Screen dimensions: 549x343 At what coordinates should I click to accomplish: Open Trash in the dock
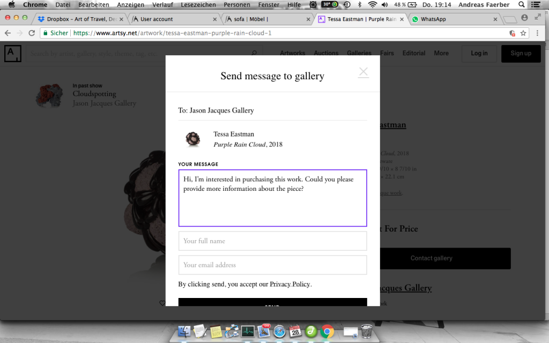[x=367, y=331]
